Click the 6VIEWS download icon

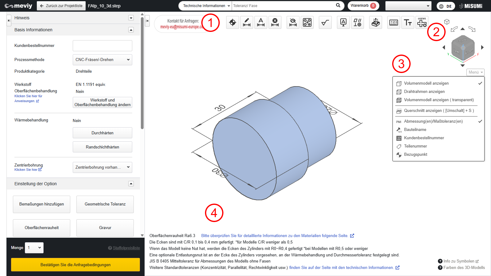coord(422,22)
